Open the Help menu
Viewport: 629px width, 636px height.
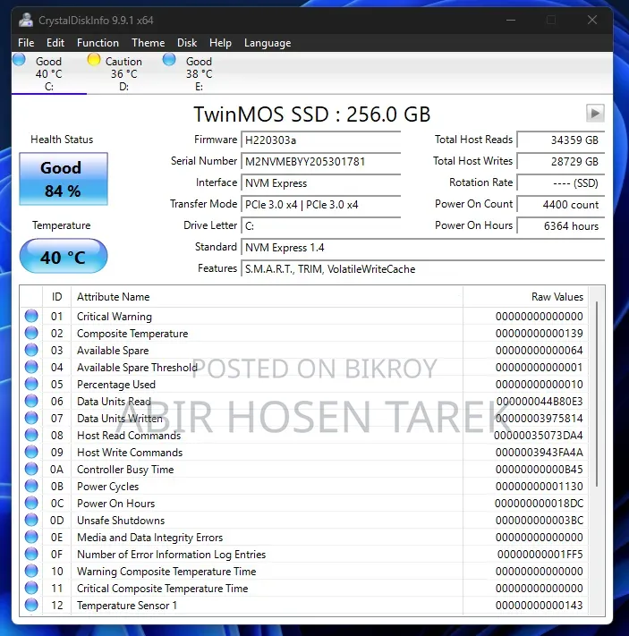click(220, 43)
